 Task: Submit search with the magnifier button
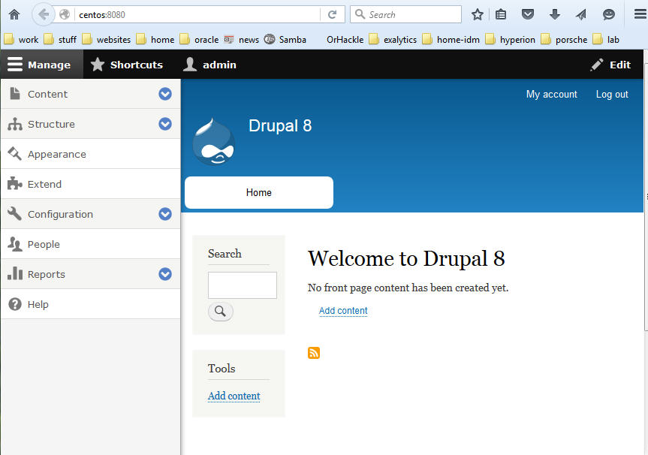click(x=220, y=311)
